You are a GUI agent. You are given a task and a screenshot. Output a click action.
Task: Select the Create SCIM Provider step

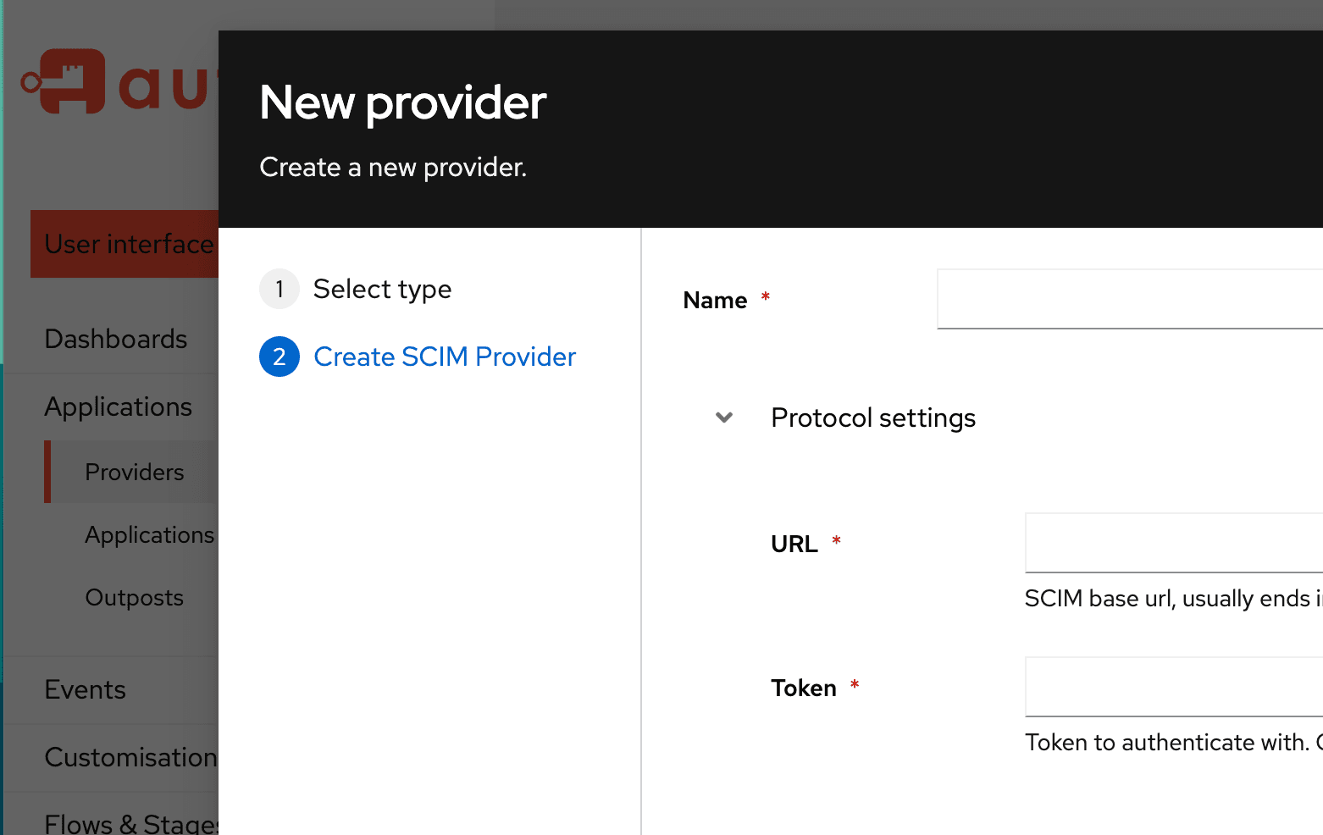click(x=445, y=357)
